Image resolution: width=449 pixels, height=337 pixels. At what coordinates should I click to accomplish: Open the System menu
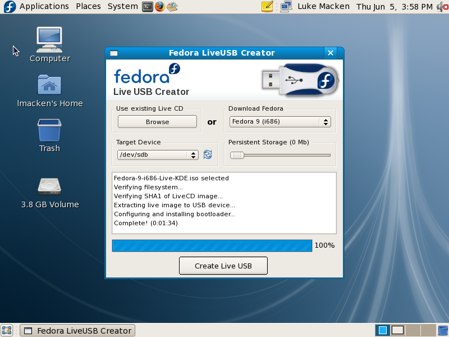click(x=122, y=6)
